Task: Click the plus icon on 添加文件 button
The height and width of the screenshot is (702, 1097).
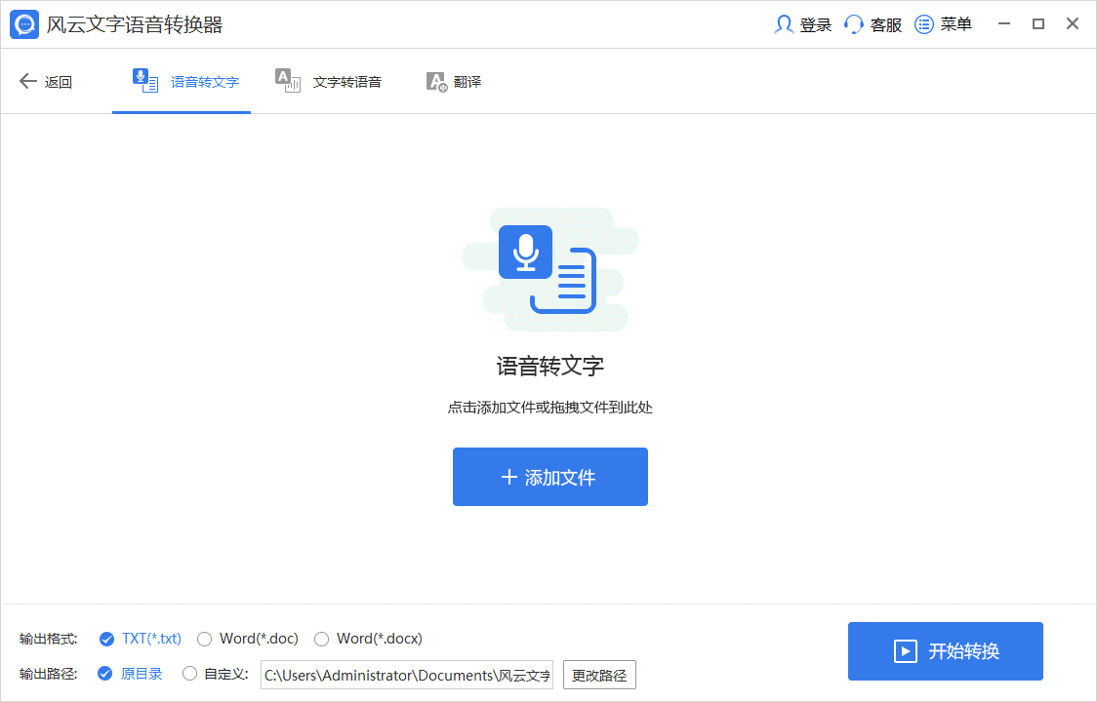Action: [508, 477]
